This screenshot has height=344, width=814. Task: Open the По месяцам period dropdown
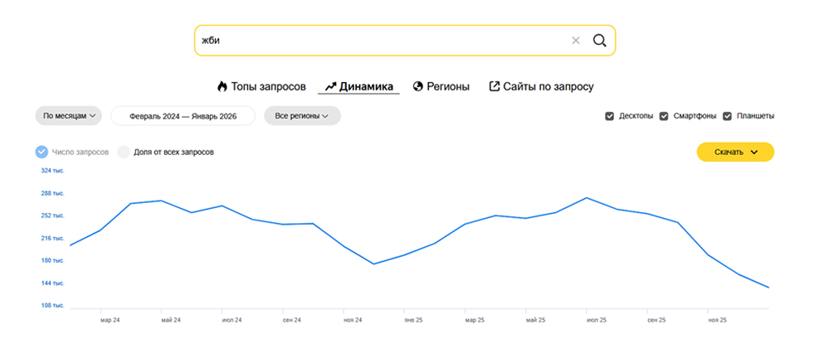coord(69,116)
